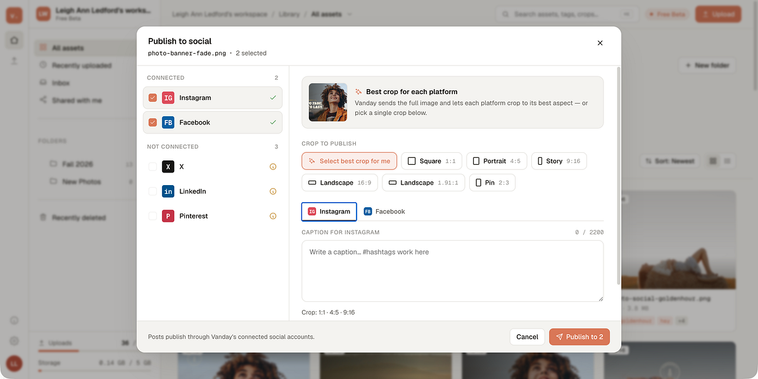Click the Cancel button

pos(527,337)
